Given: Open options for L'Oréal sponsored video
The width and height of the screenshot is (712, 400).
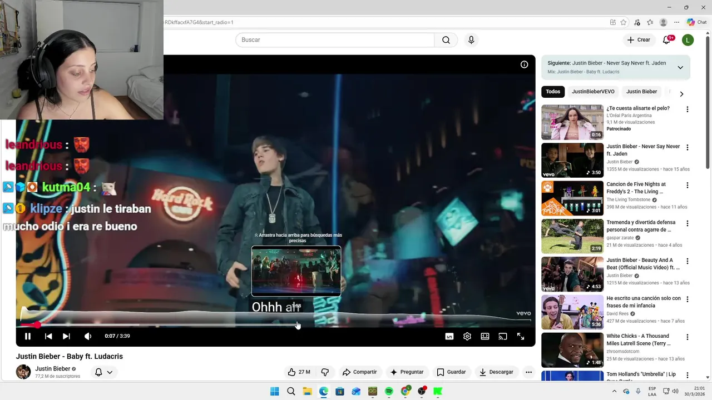Looking at the screenshot, I should coord(688,109).
